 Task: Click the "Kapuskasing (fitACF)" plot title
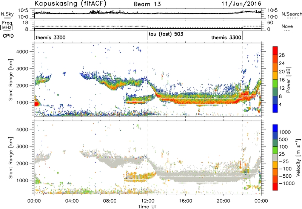point(70,4)
